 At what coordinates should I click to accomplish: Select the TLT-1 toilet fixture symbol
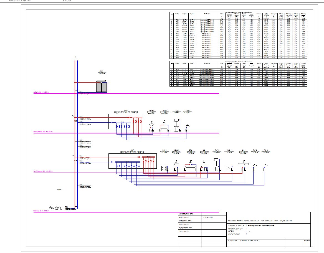[216, 165]
